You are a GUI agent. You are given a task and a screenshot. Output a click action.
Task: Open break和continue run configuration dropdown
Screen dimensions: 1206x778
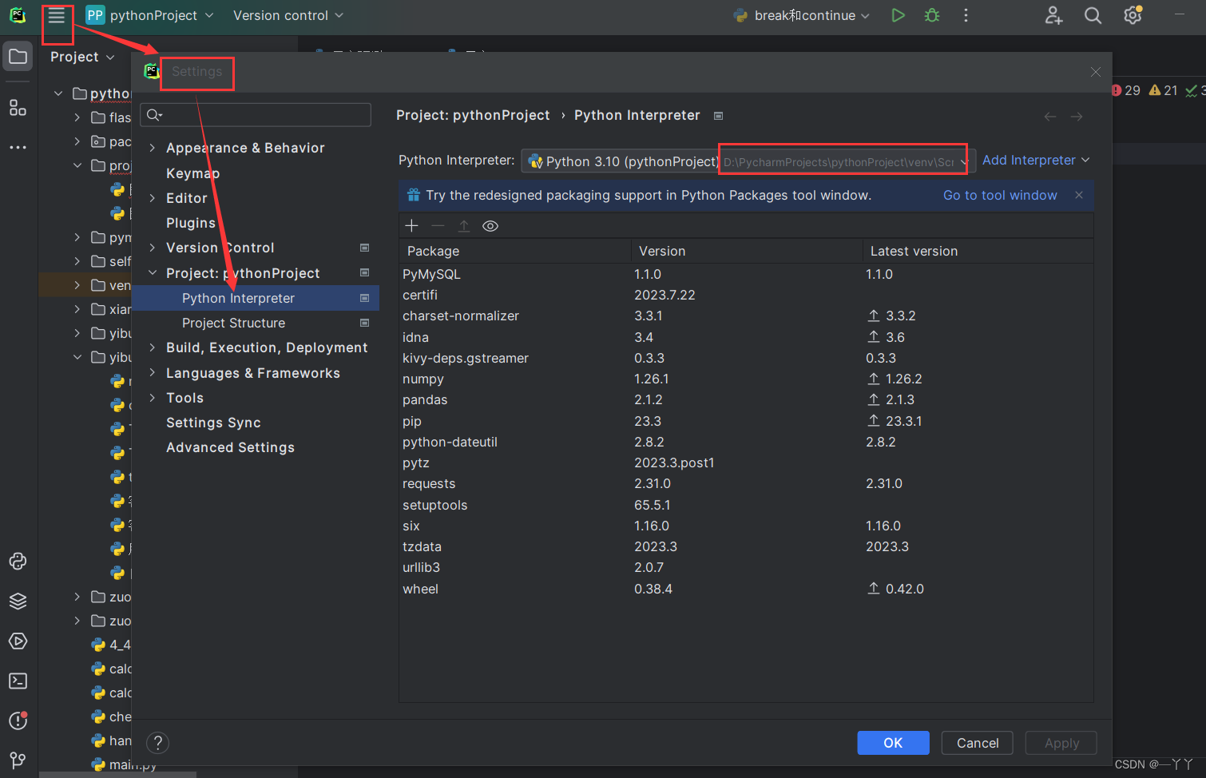coord(802,15)
